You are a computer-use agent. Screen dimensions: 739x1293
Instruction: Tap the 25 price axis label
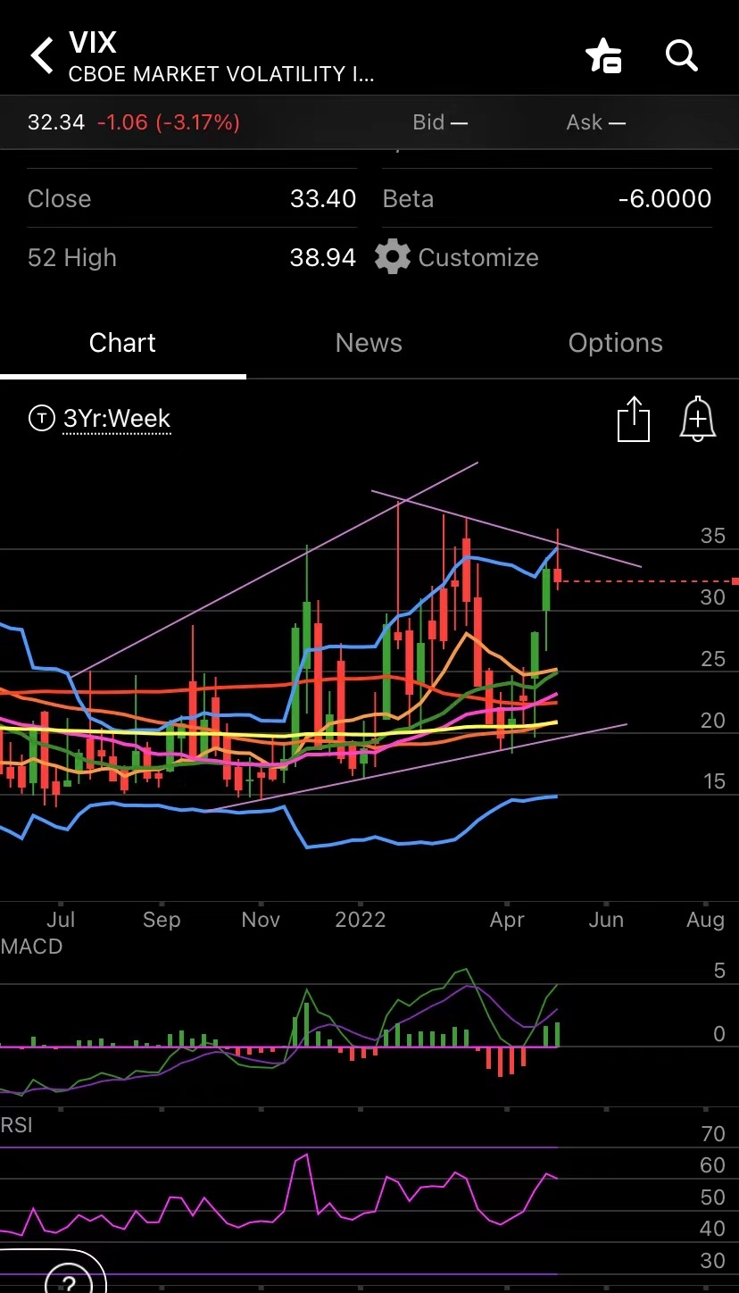(713, 659)
